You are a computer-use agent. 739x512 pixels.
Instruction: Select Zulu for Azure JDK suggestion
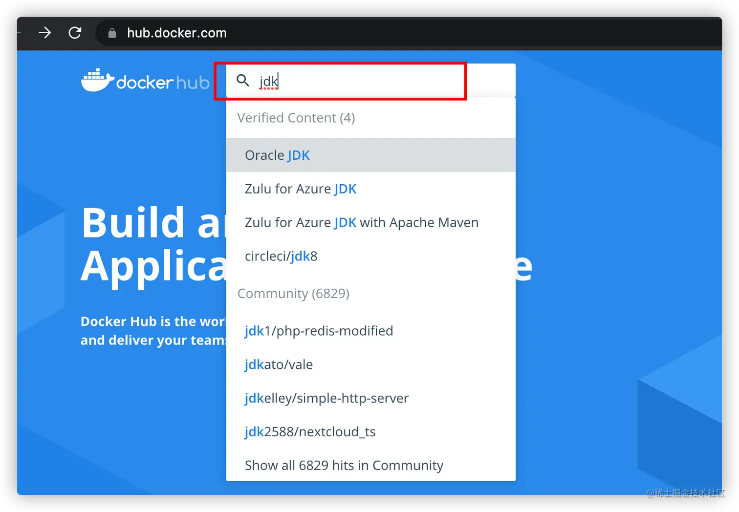click(x=370, y=189)
